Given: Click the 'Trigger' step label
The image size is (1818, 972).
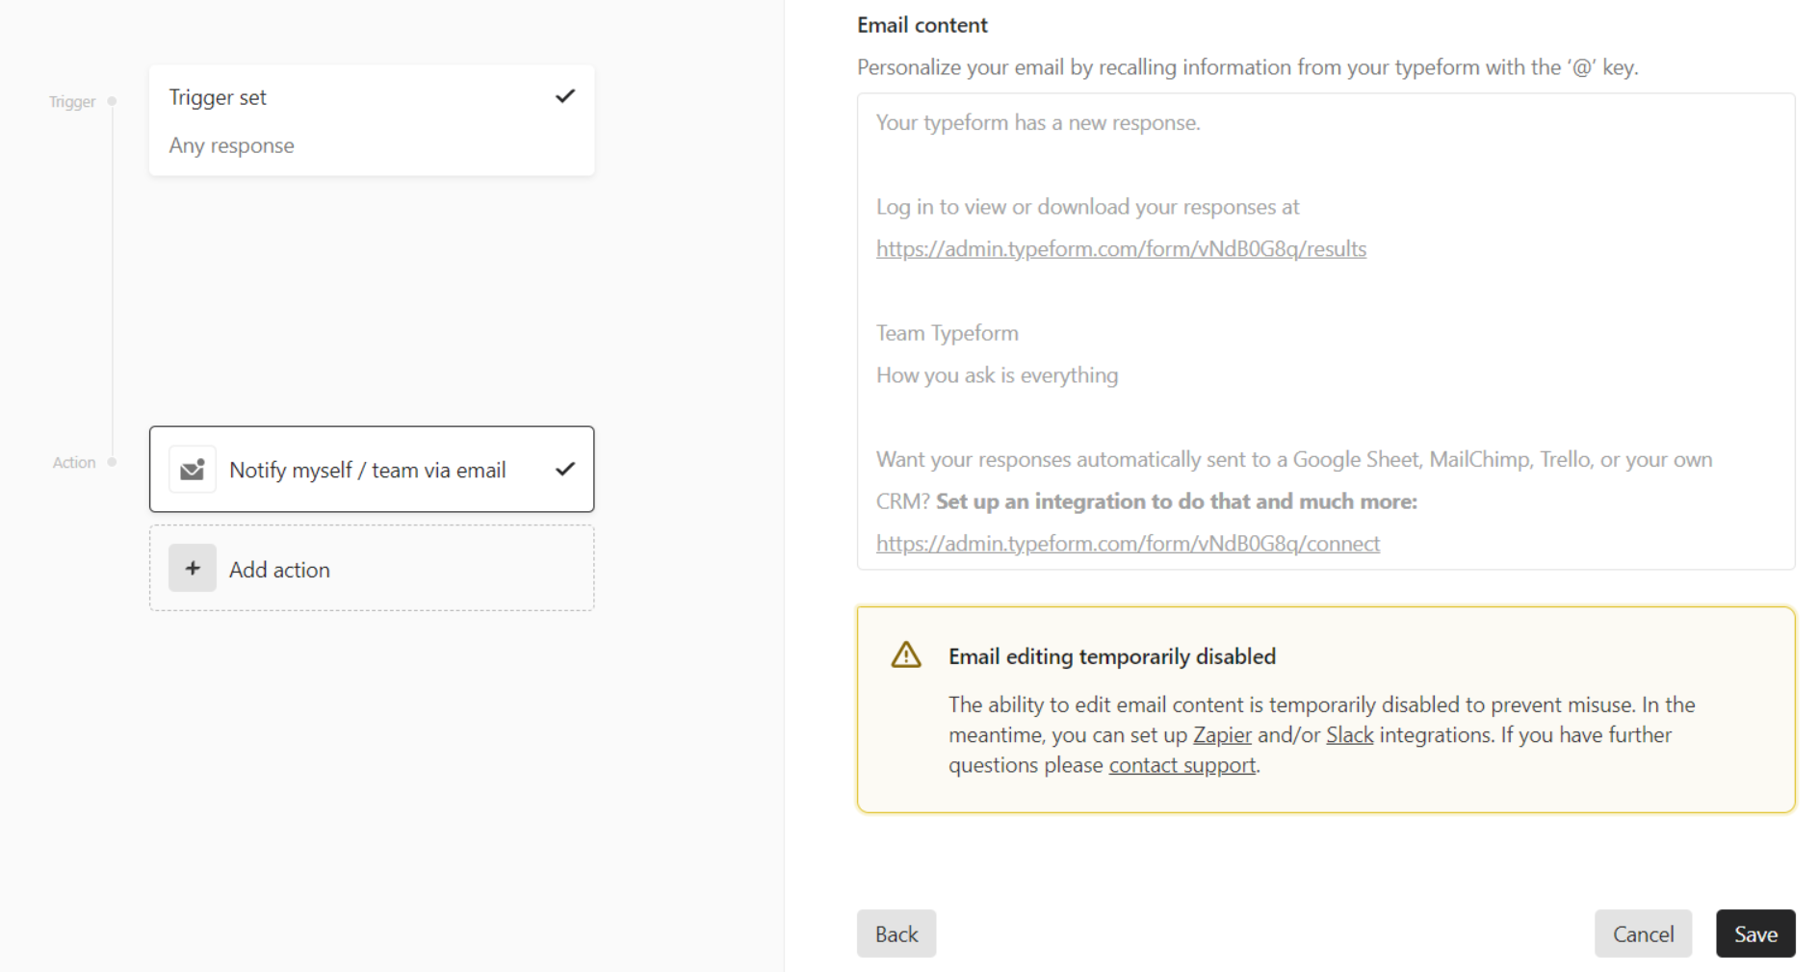Looking at the screenshot, I should tap(72, 102).
